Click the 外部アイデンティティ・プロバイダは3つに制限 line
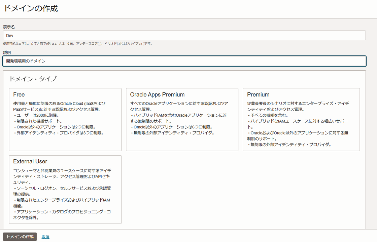 point(59,133)
